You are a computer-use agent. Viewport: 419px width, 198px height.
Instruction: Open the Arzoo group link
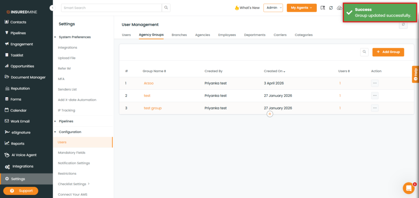[149, 83]
